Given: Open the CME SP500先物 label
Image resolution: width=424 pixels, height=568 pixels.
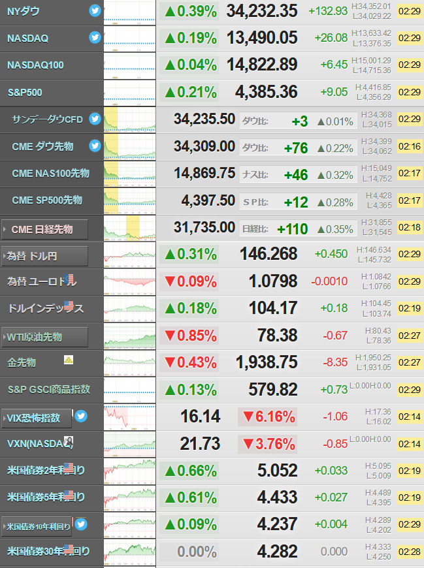Looking at the screenshot, I should click(x=47, y=200).
